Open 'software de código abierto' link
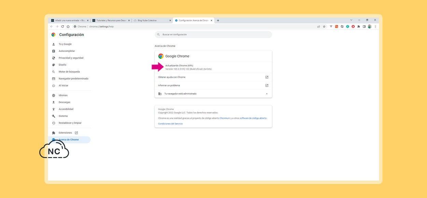The image size is (427, 198). (x=253, y=118)
